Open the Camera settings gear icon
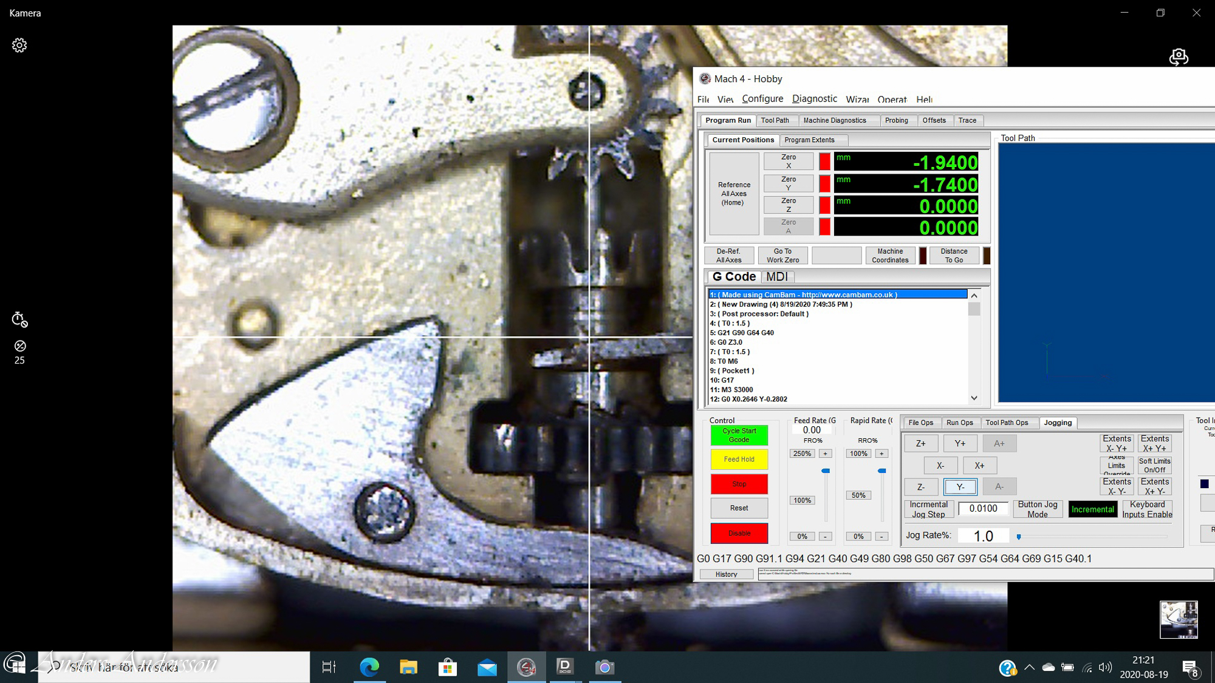This screenshot has height=683, width=1215. [x=19, y=46]
